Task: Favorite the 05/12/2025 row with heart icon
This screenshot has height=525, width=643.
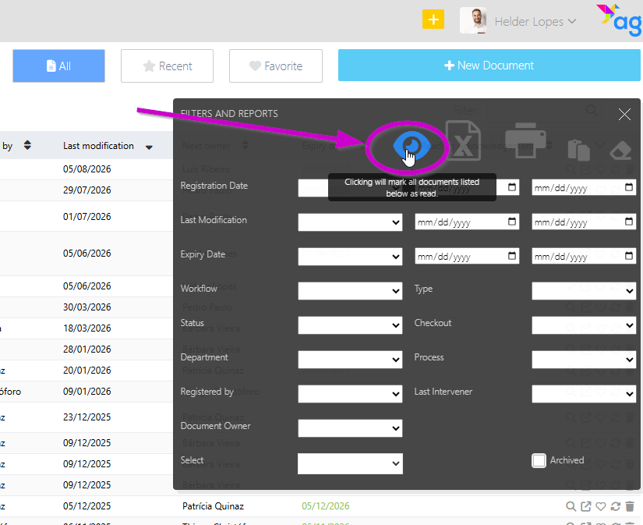Action: [601, 506]
